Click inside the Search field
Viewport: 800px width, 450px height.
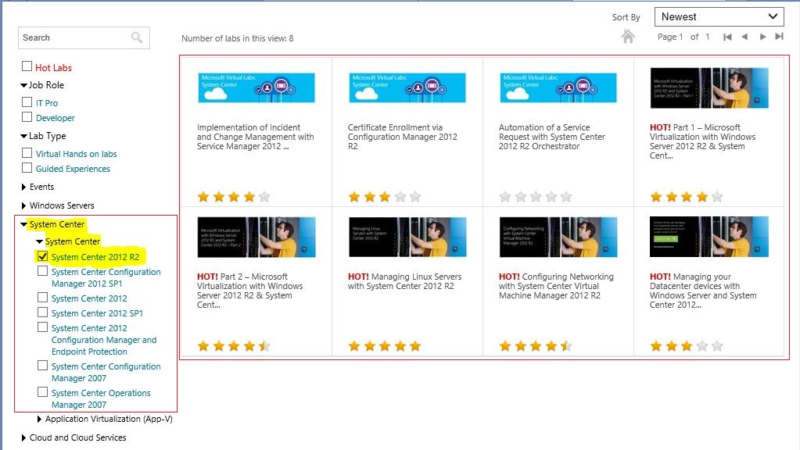(84, 37)
